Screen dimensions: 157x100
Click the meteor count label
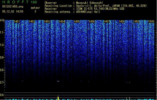[x=35, y=8]
